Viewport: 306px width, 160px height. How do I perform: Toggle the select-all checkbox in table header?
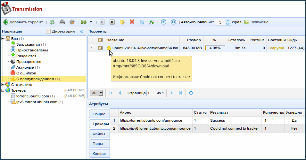tap(100, 40)
